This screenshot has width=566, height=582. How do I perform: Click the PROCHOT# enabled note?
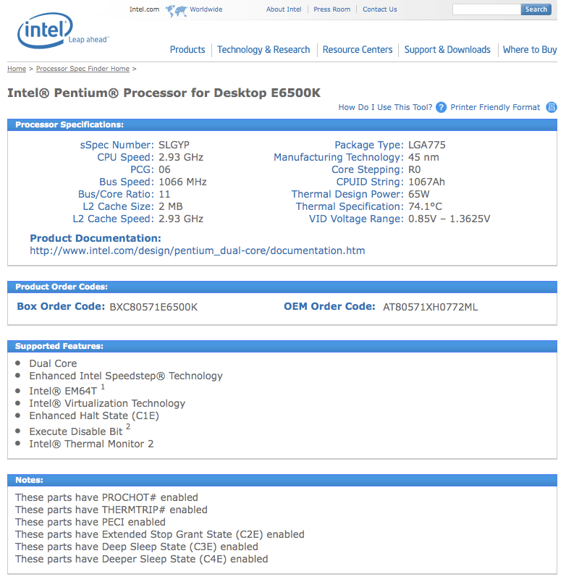(106, 498)
